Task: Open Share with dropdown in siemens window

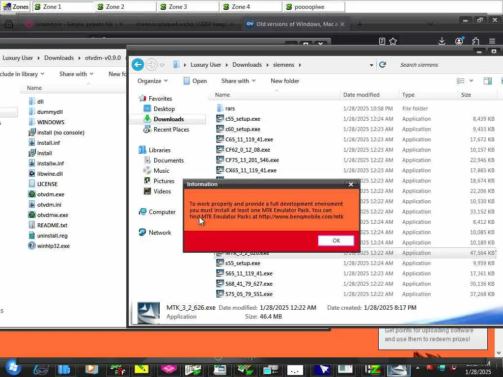Action: point(238,81)
